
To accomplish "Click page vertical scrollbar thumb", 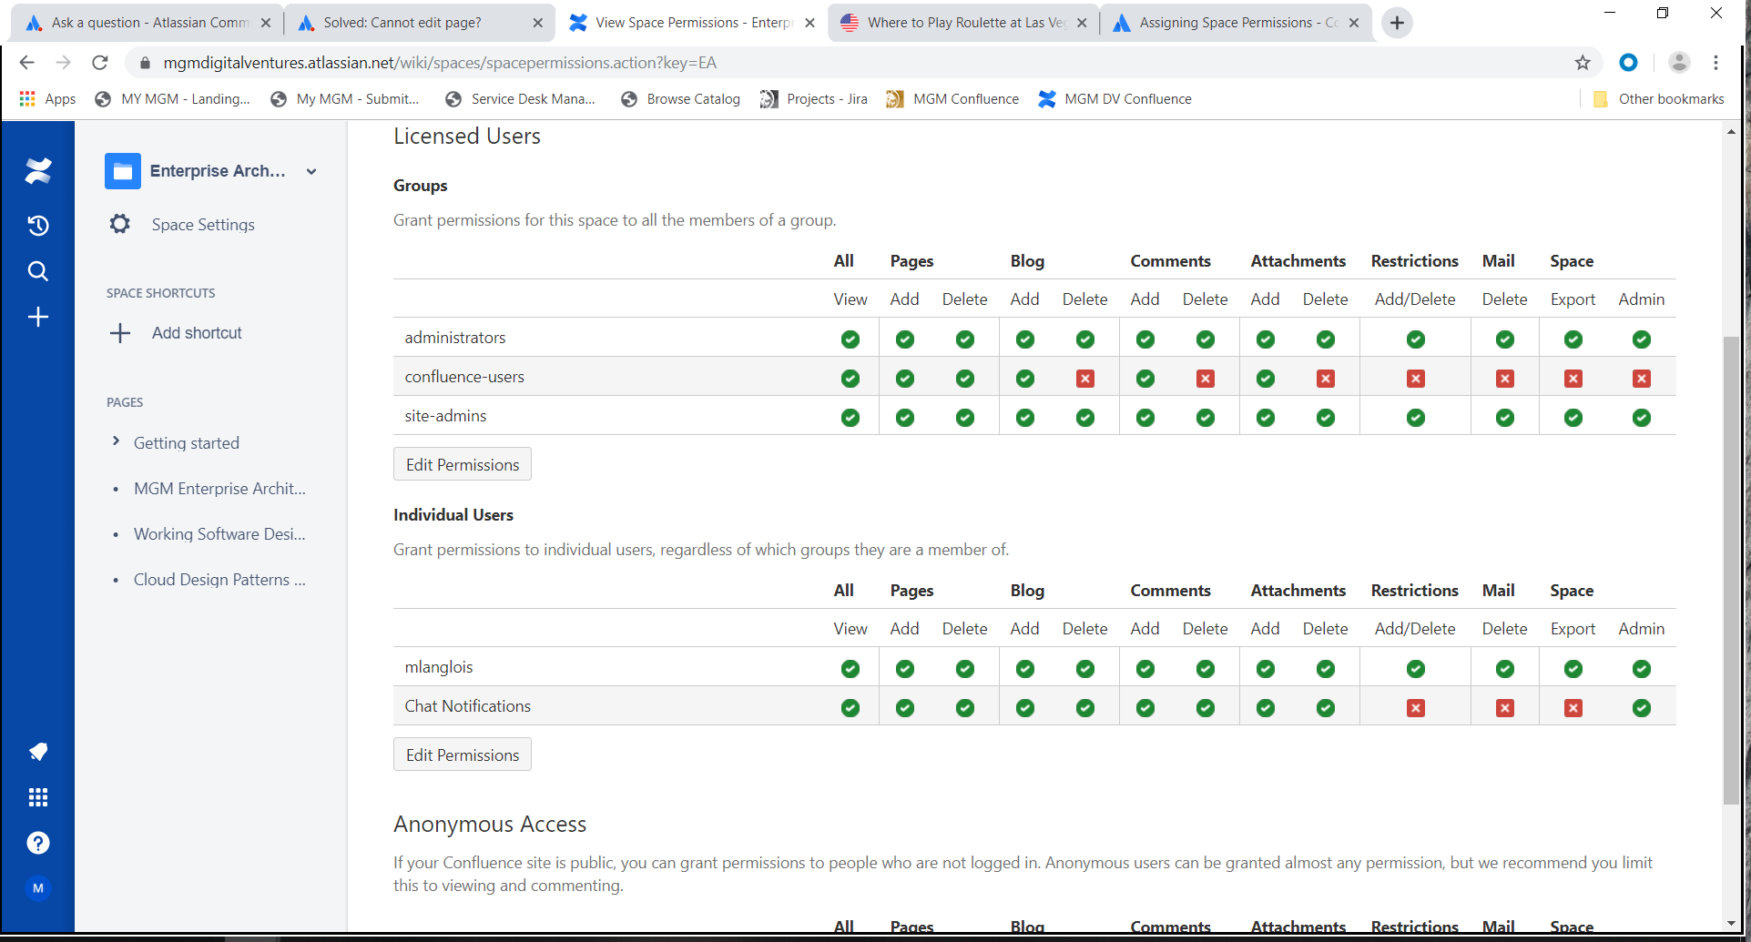I will click(1731, 571).
